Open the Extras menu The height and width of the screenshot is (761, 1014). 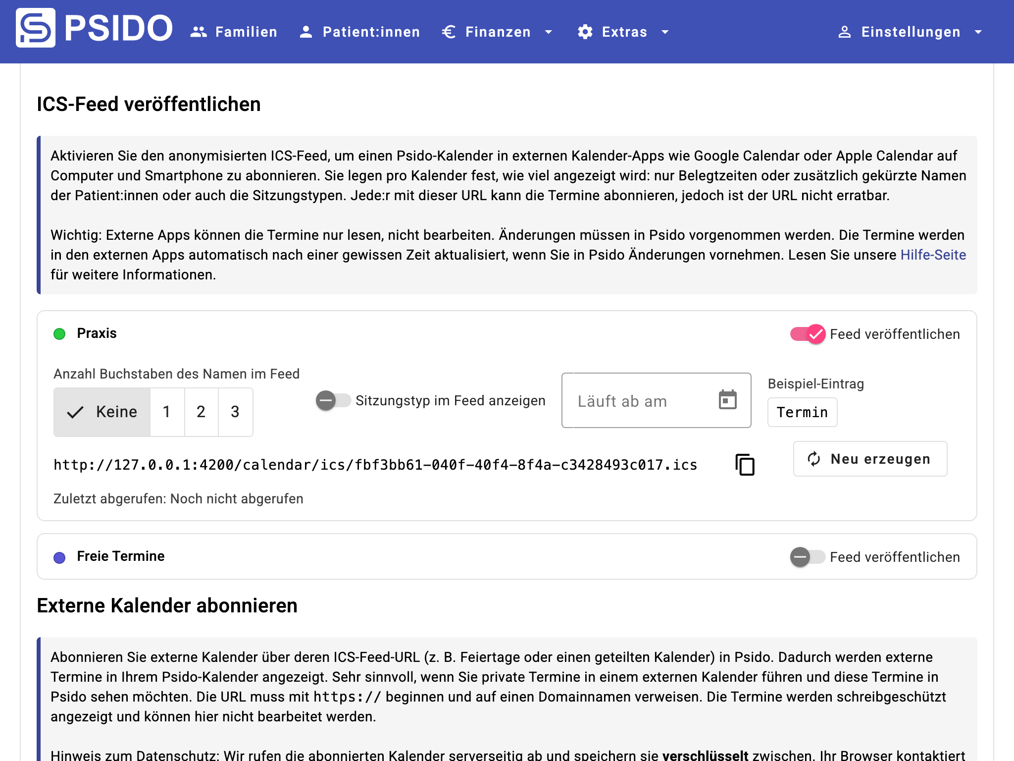tap(624, 32)
